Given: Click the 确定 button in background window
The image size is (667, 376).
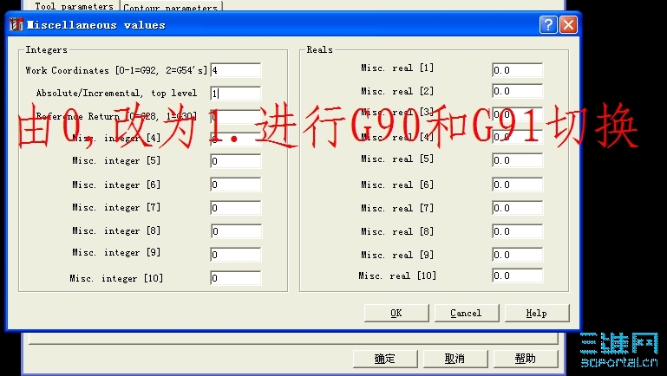Looking at the screenshot, I should pos(385,359).
